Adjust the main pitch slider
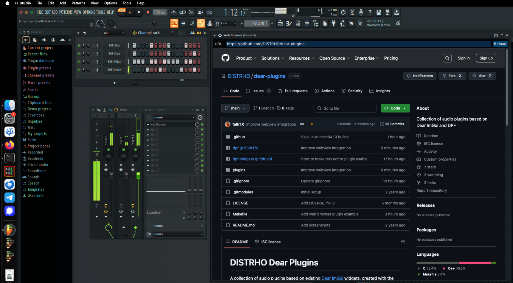This screenshot has width=513, height=283. tap(154, 24)
